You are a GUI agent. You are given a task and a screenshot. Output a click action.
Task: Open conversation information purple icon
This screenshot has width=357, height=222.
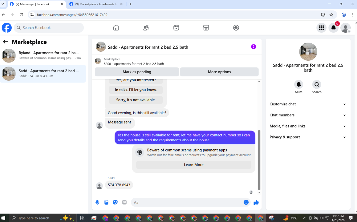[253, 47]
